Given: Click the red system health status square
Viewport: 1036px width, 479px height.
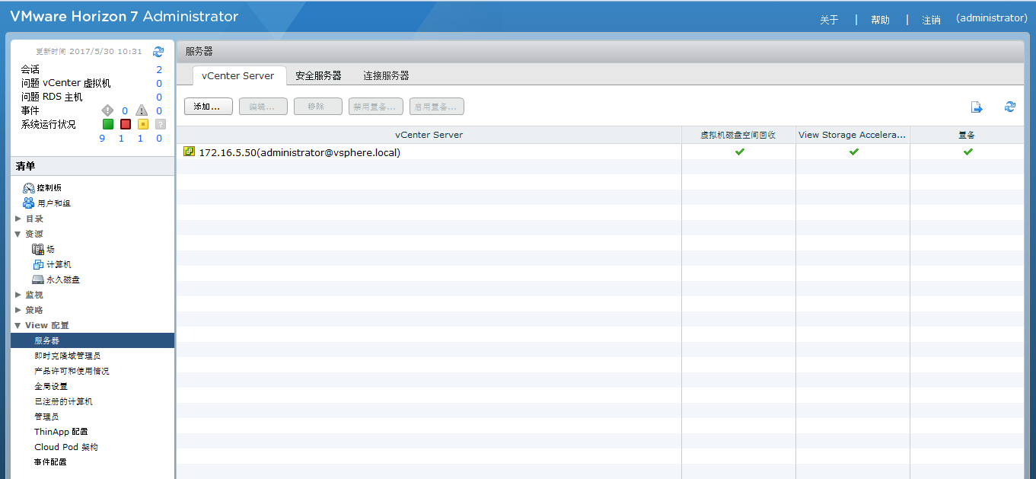Looking at the screenshot, I should 126,124.
